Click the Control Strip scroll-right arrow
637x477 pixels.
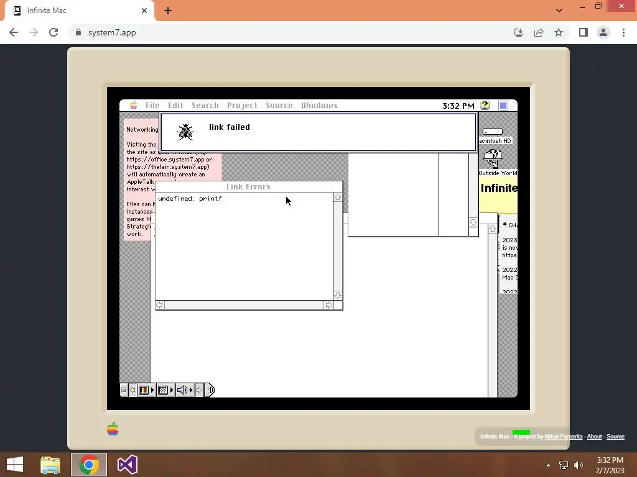[199, 390]
